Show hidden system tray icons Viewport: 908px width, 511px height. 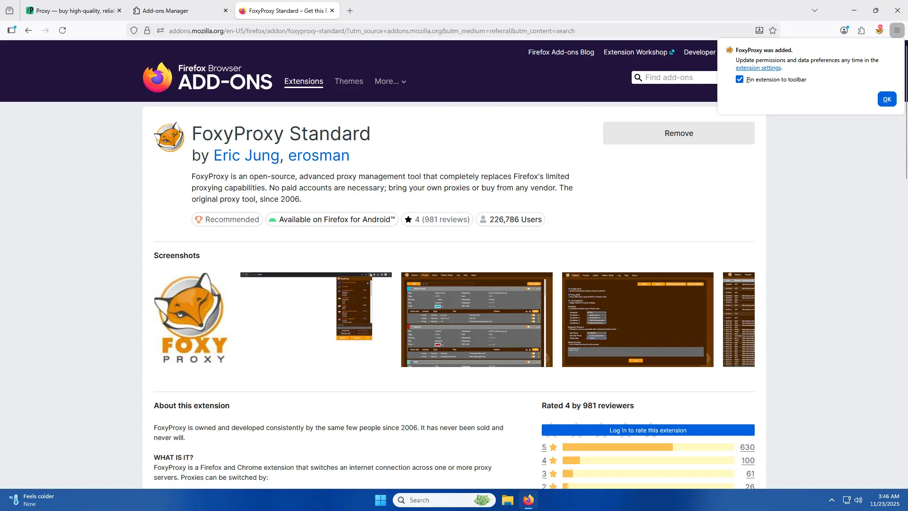tap(832, 500)
